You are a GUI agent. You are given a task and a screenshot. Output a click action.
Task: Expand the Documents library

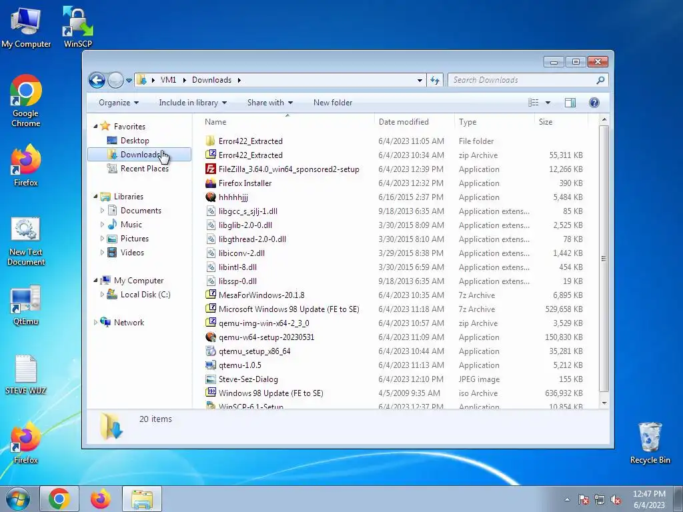[102, 211]
